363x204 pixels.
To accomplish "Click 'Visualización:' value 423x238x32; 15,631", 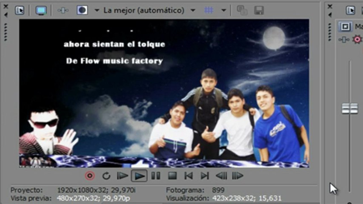I will click(x=247, y=198).
